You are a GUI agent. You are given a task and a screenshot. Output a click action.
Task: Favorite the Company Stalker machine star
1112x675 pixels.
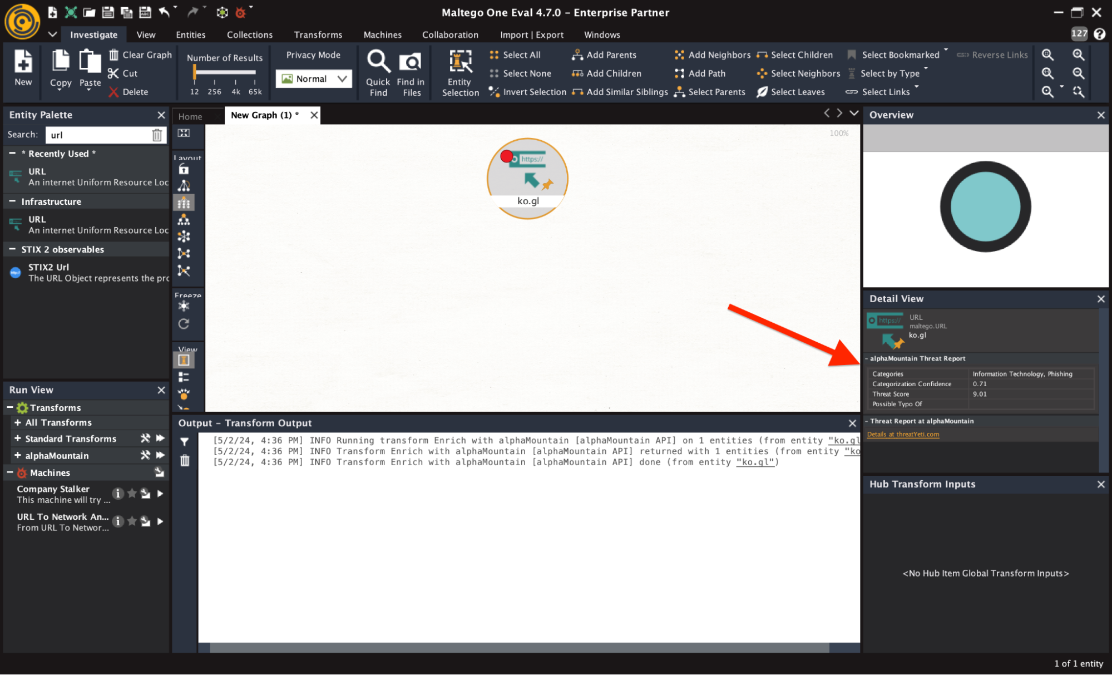point(132,494)
